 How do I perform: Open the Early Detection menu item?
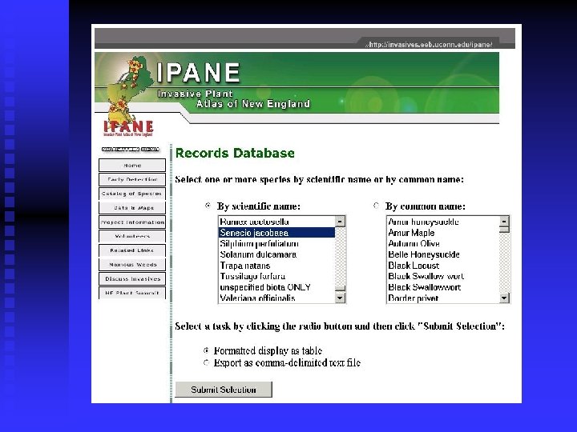tap(132, 179)
